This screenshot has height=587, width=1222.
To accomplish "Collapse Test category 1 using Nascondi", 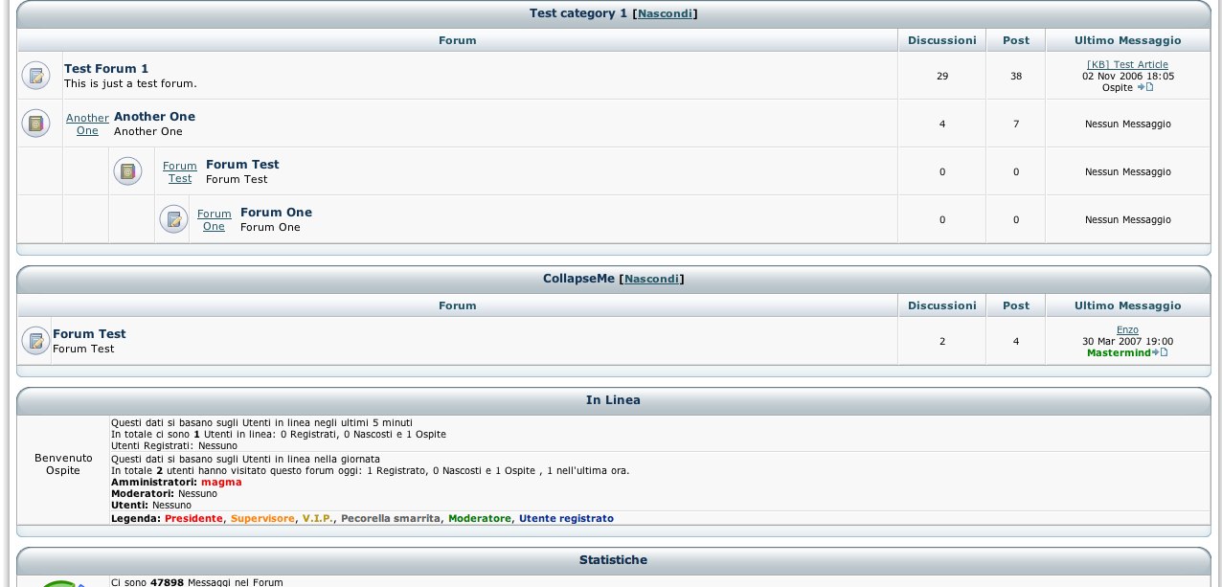I will pyautogui.click(x=667, y=13).
